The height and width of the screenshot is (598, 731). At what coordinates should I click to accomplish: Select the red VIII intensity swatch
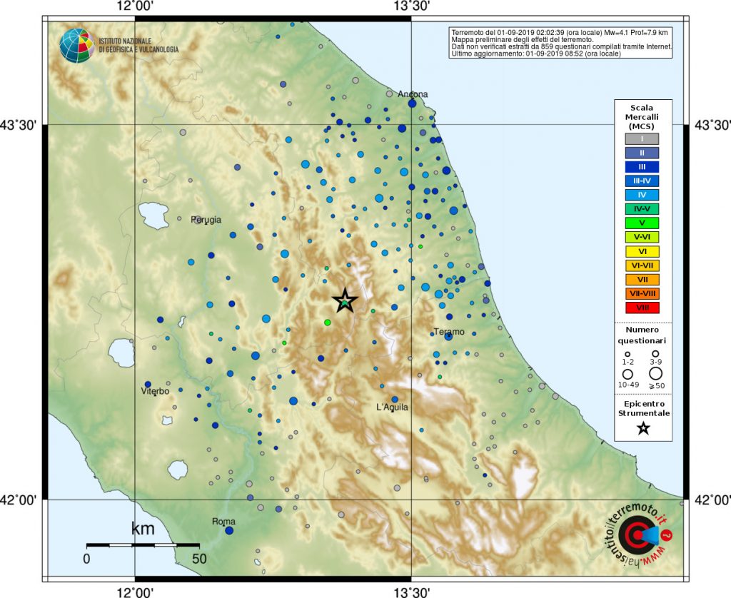point(642,308)
